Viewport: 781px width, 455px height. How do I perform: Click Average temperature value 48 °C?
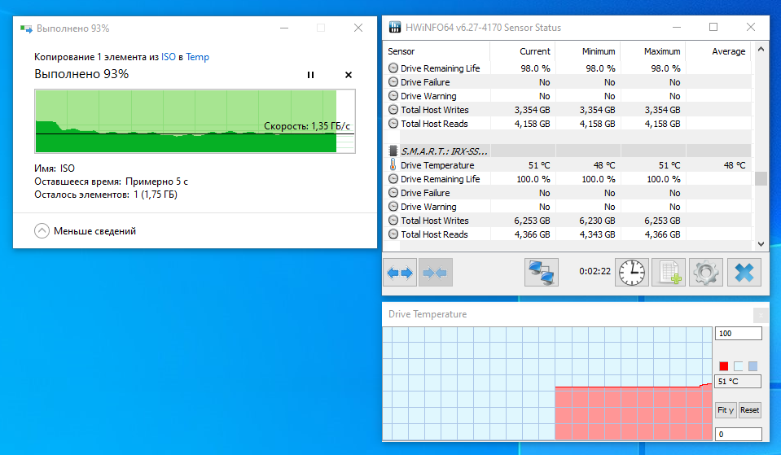click(x=735, y=165)
